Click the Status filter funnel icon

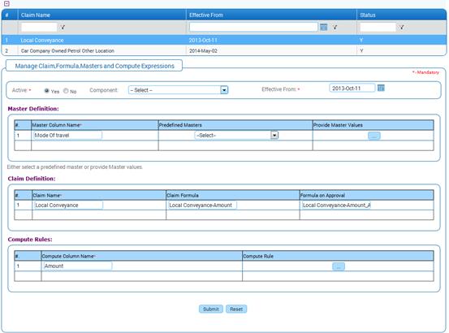point(401,27)
